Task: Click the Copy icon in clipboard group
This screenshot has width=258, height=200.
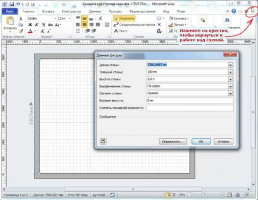Action: (x=21, y=25)
